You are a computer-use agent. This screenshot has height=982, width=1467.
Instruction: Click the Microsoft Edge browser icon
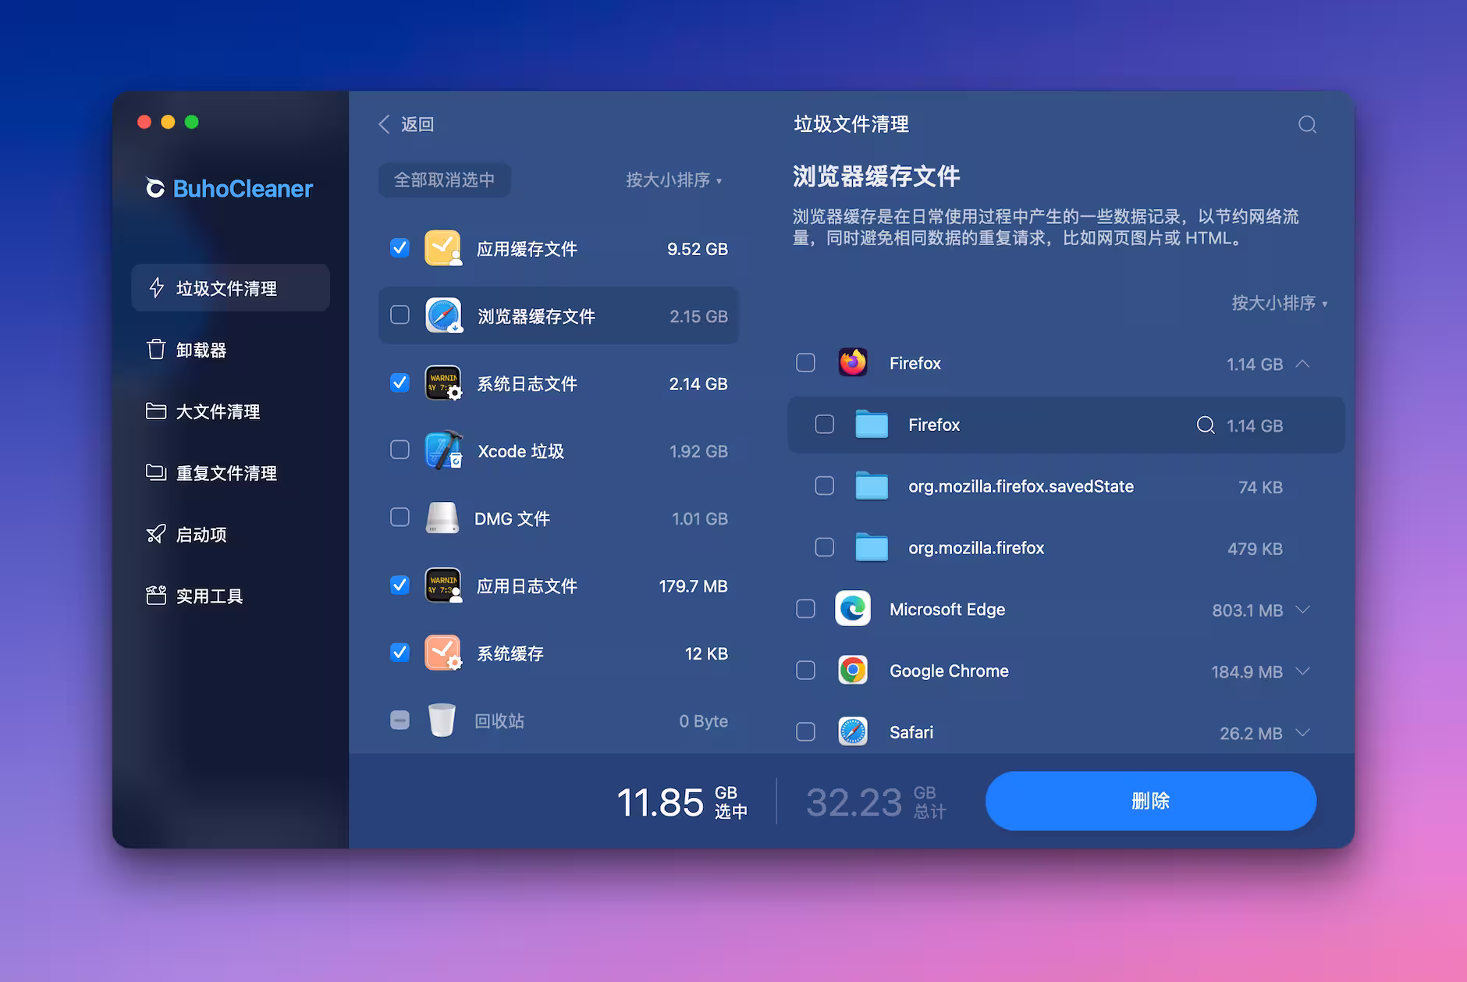click(x=852, y=609)
